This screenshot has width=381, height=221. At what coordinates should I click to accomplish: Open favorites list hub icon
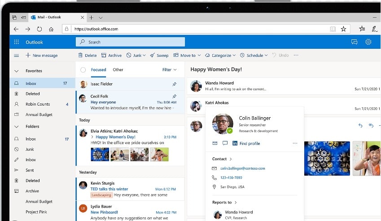tap(362, 29)
